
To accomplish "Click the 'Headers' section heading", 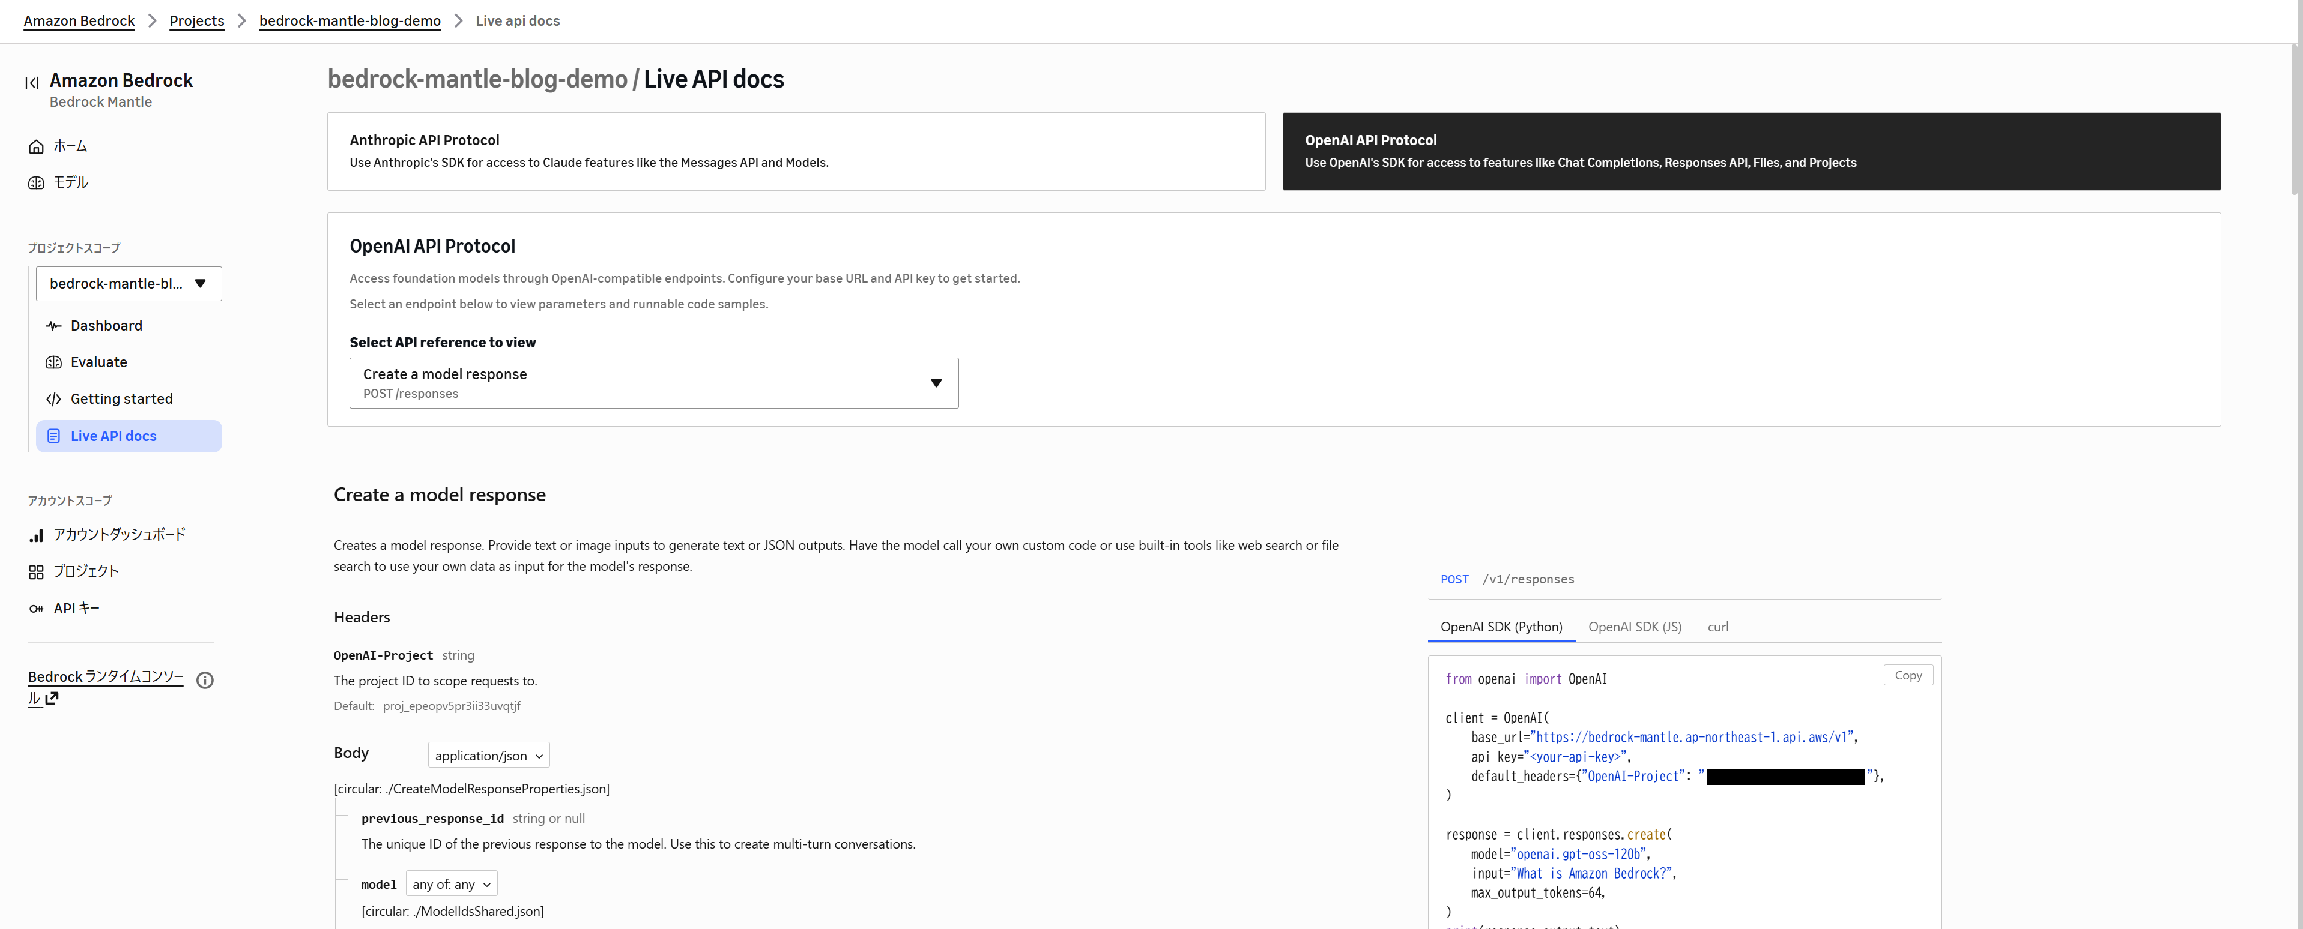I will pos(362,618).
